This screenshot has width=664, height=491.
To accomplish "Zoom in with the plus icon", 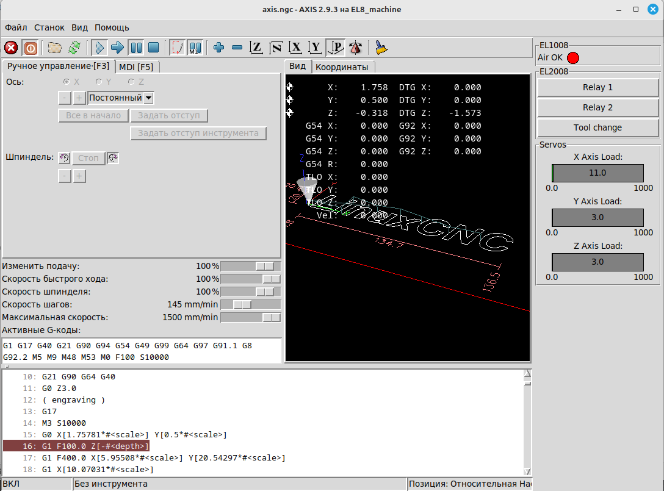I will pos(219,48).
